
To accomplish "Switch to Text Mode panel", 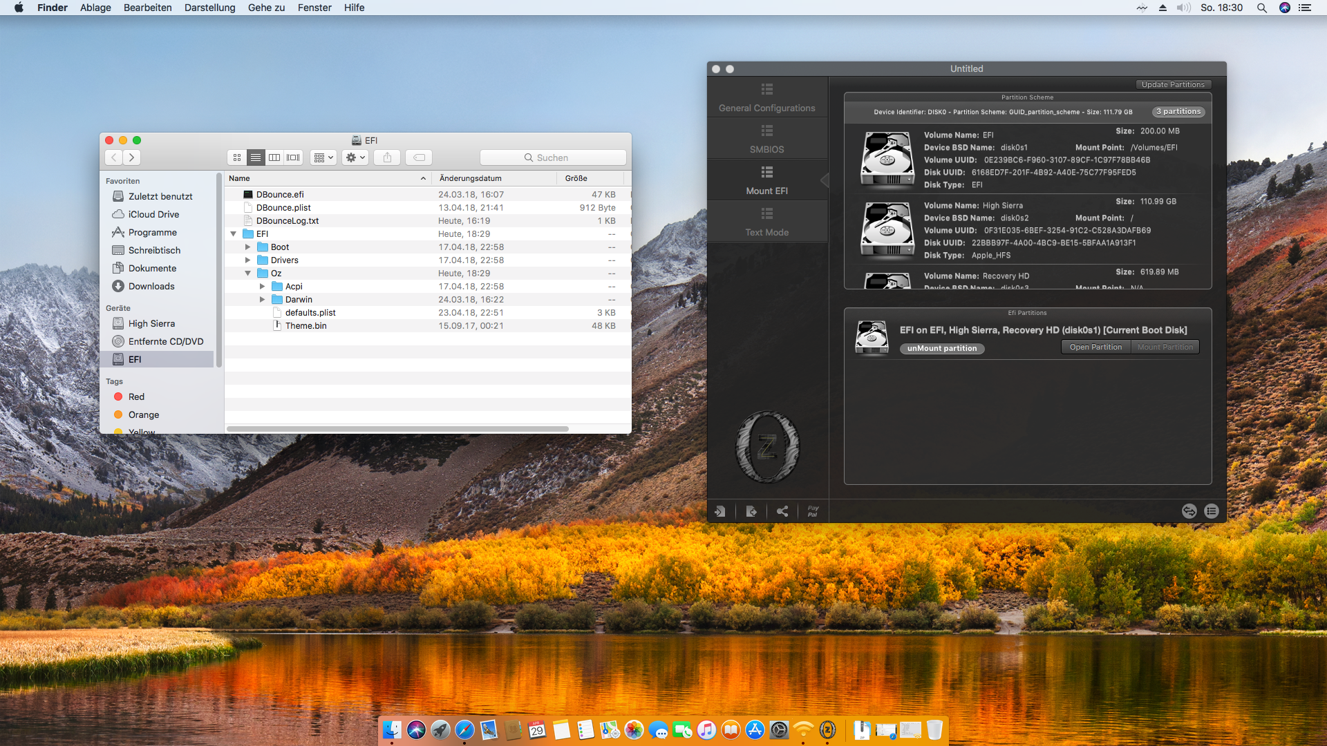I will click(x=766, y=222).
